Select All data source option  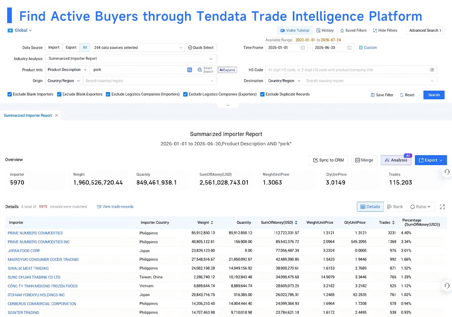tap(85, 48)
